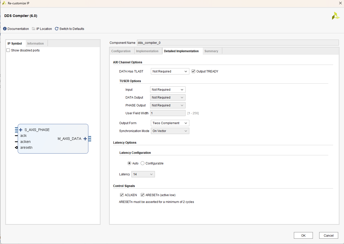The height and width of the screenshot is (244, 344).
Task: Select Detailed Implementation tab
Action: [x=181, y=51]
